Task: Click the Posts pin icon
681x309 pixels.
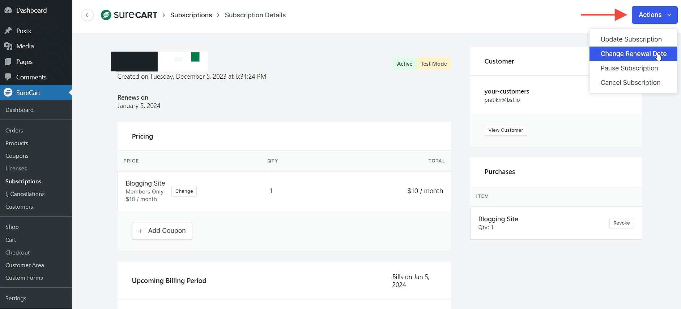Action: 8,31
